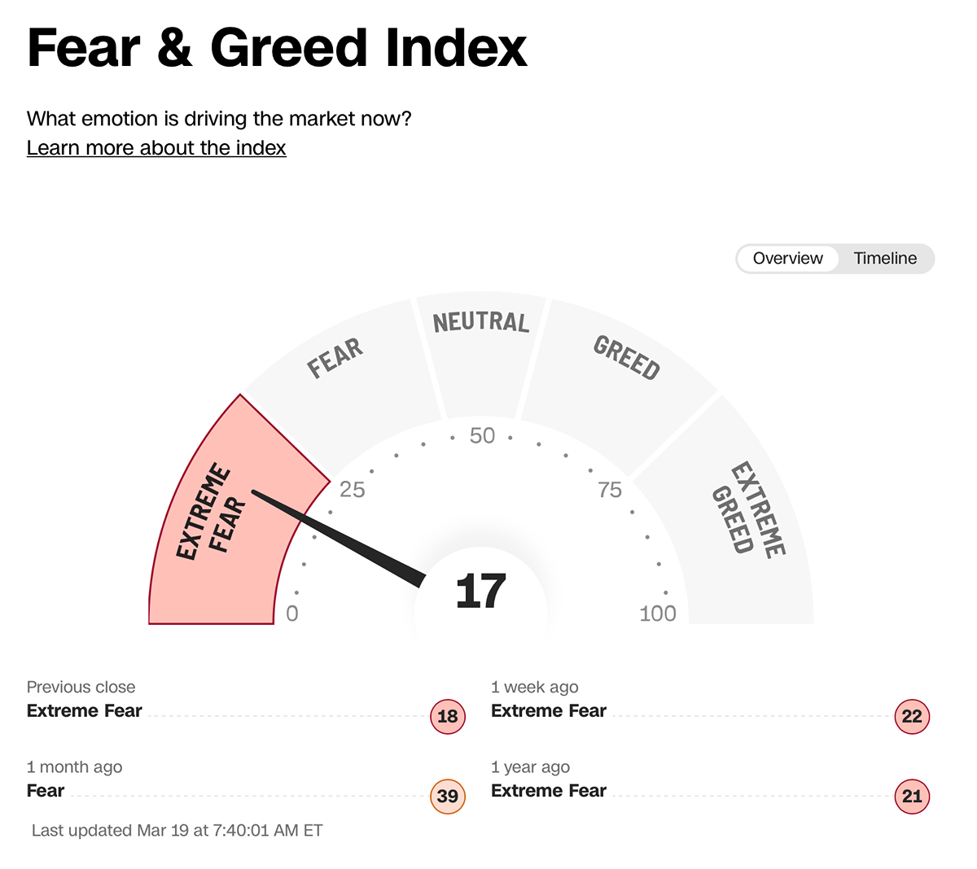The width and height of the screenshot is (977, 869).
Task: Select the Overview toggle option
Action: pos(787,259)
